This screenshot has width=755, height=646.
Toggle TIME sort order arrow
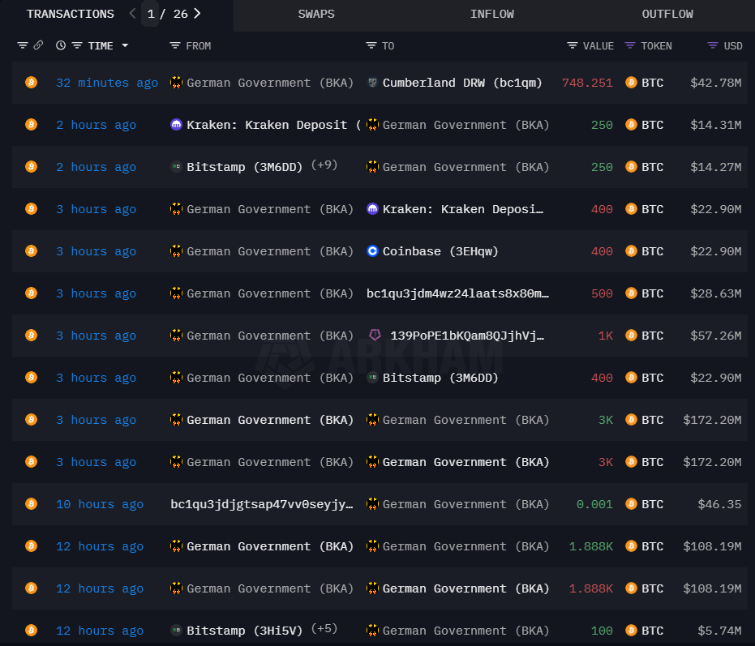(125, 46)
